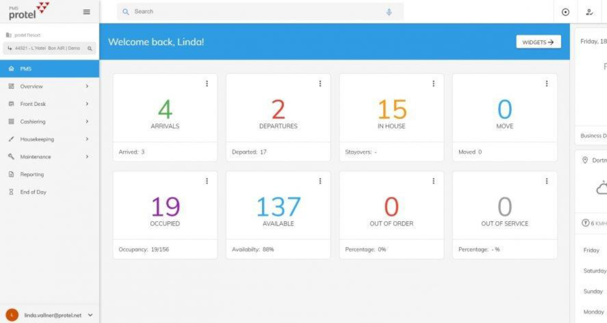Expand the Housekeeping submenu chevron
607x323 pixels.
pyautogui.click(x=87, y=139)
